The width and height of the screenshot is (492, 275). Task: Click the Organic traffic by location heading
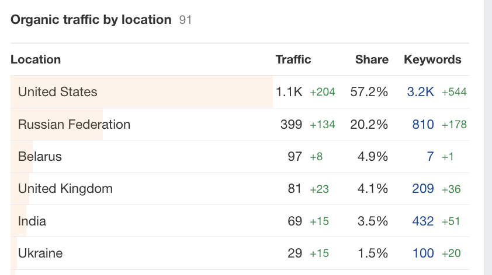click(x=91, y=20)
